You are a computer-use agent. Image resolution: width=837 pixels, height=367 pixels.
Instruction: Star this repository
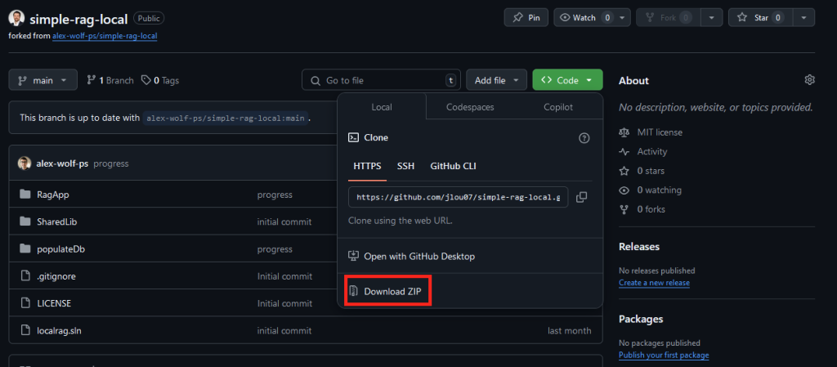[x=760, y=18]
